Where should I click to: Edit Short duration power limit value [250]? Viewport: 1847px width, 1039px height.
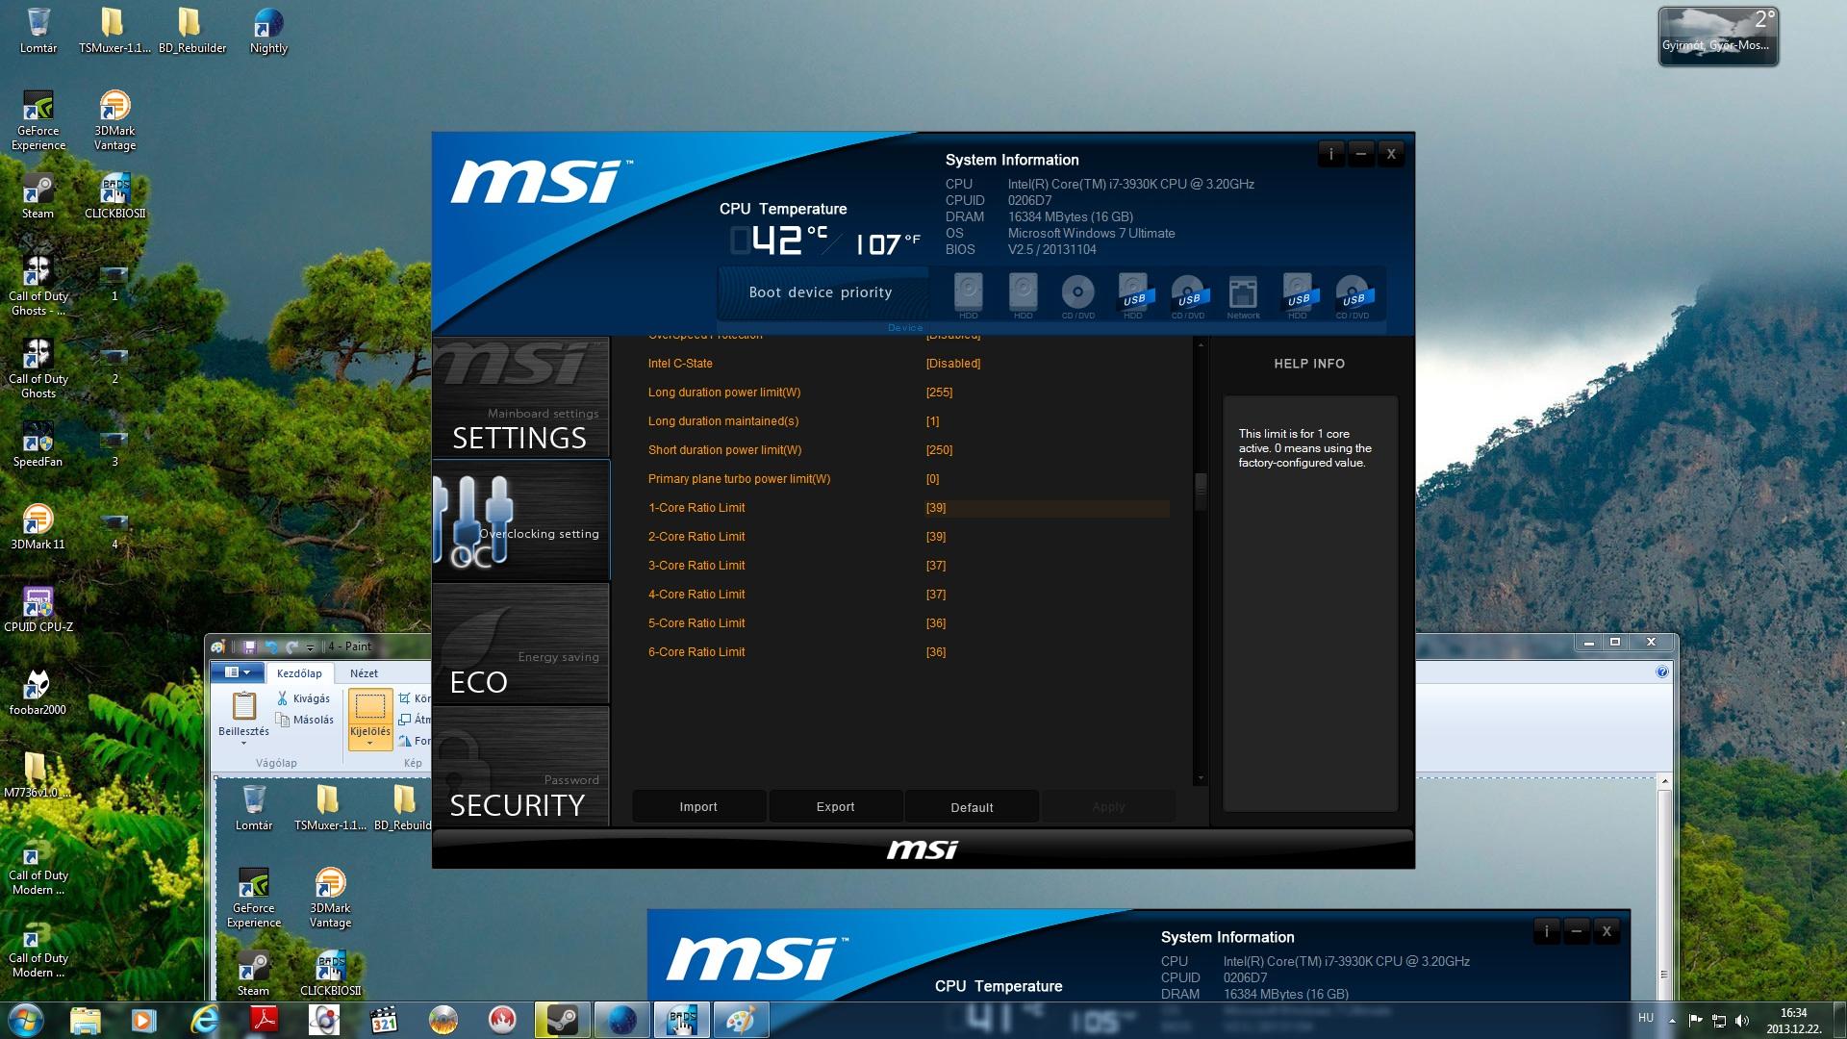click(939, 450)
